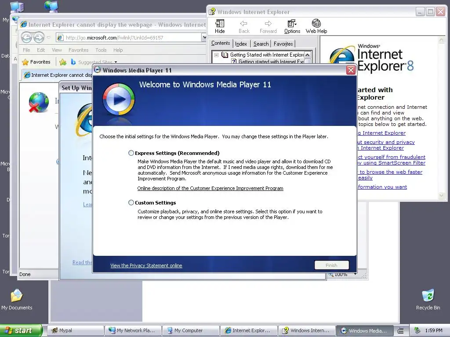Select Custom Settings radio button
Viewport: 450px width, 337px height.
pyautogui.click(x=131, y=203)
